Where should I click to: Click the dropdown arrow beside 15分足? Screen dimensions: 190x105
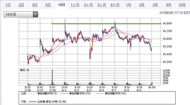click(x=35, y=14)
